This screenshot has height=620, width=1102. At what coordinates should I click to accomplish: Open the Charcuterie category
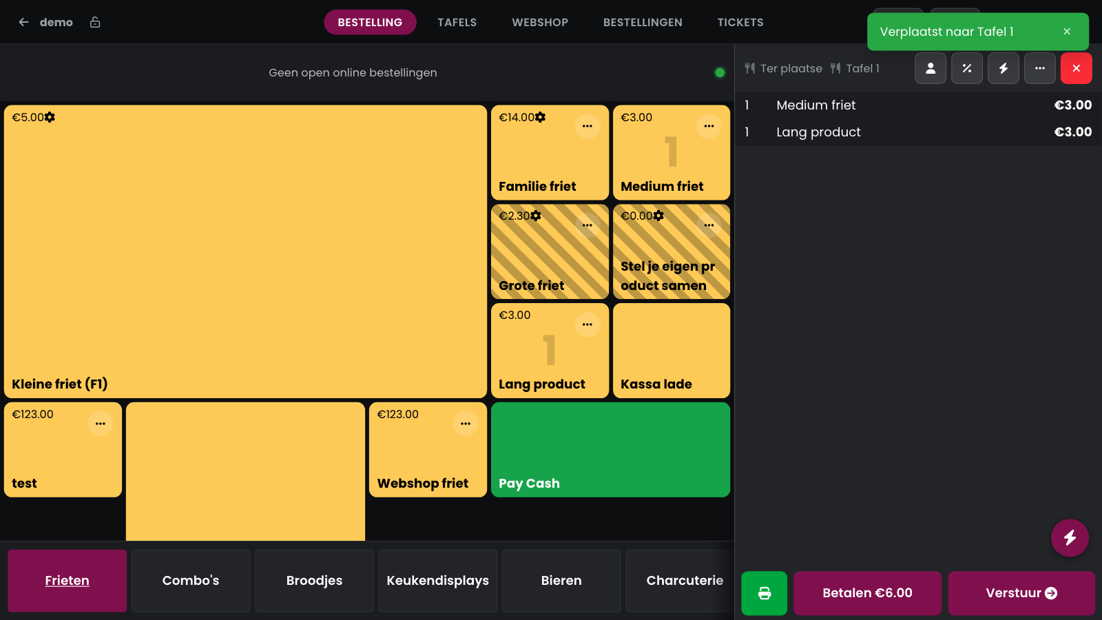tap(680, 581)
